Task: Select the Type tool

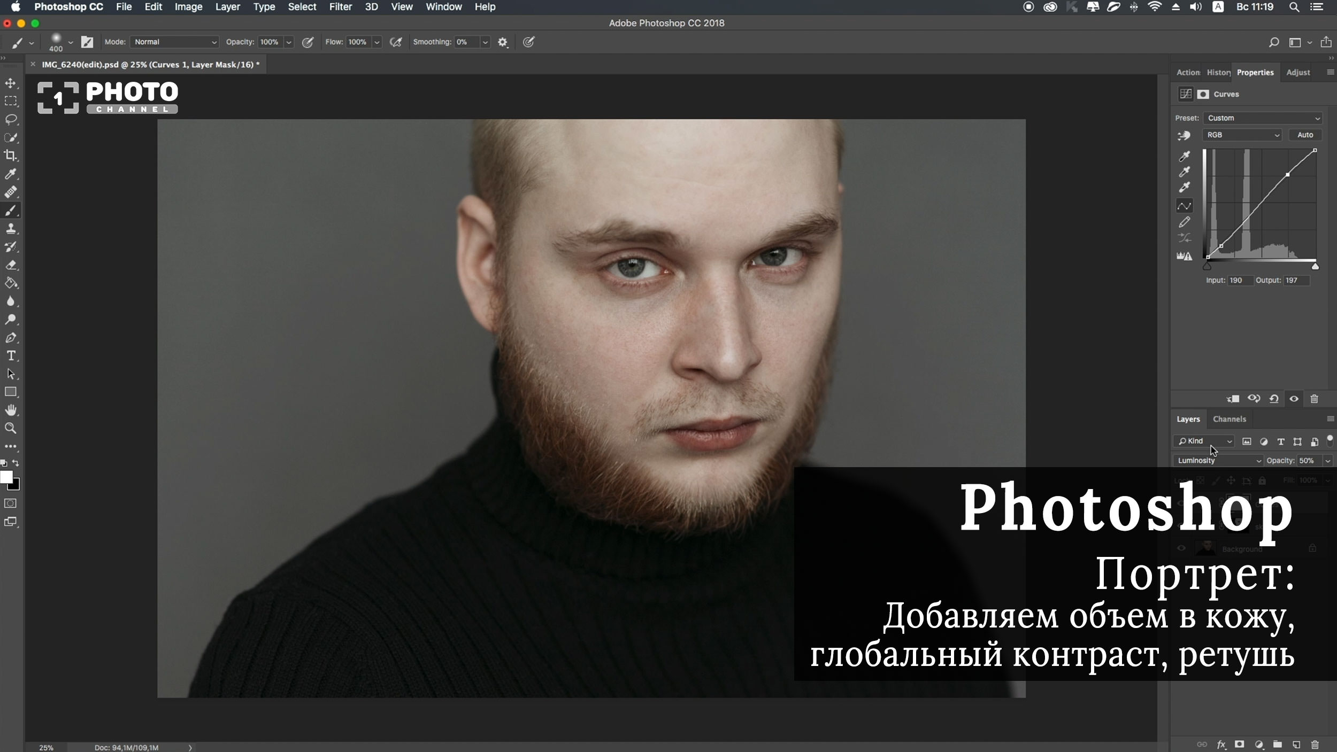Action: [11, 356]
